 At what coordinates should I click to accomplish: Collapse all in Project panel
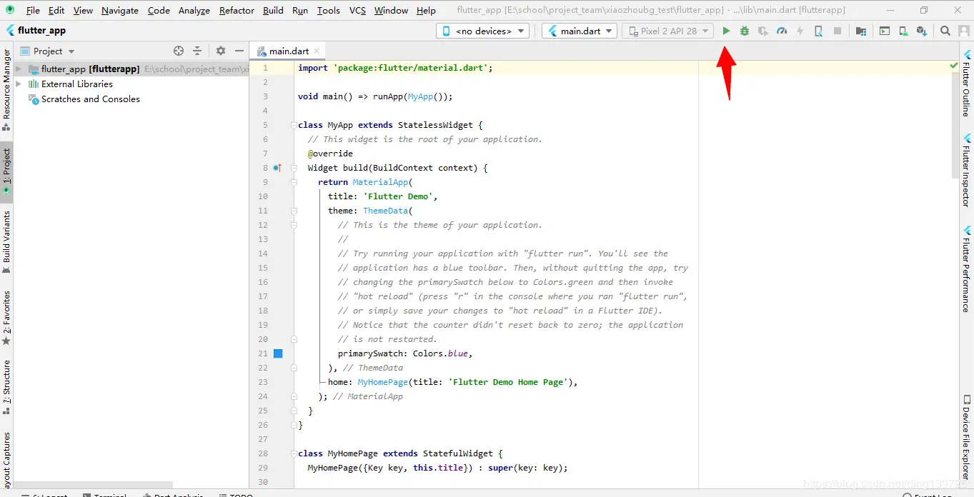[x=197, y=51]
